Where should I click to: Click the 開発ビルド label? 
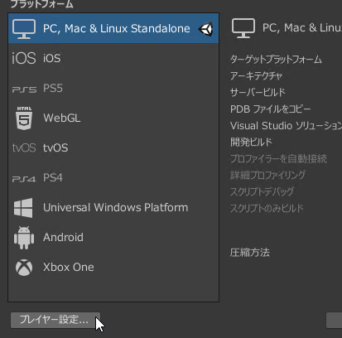(251, 142)
